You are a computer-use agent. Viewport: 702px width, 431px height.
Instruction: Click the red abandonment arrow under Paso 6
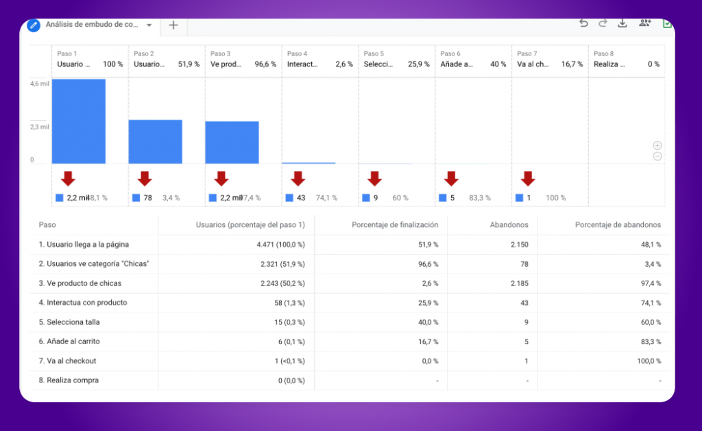tap(451, 179)
